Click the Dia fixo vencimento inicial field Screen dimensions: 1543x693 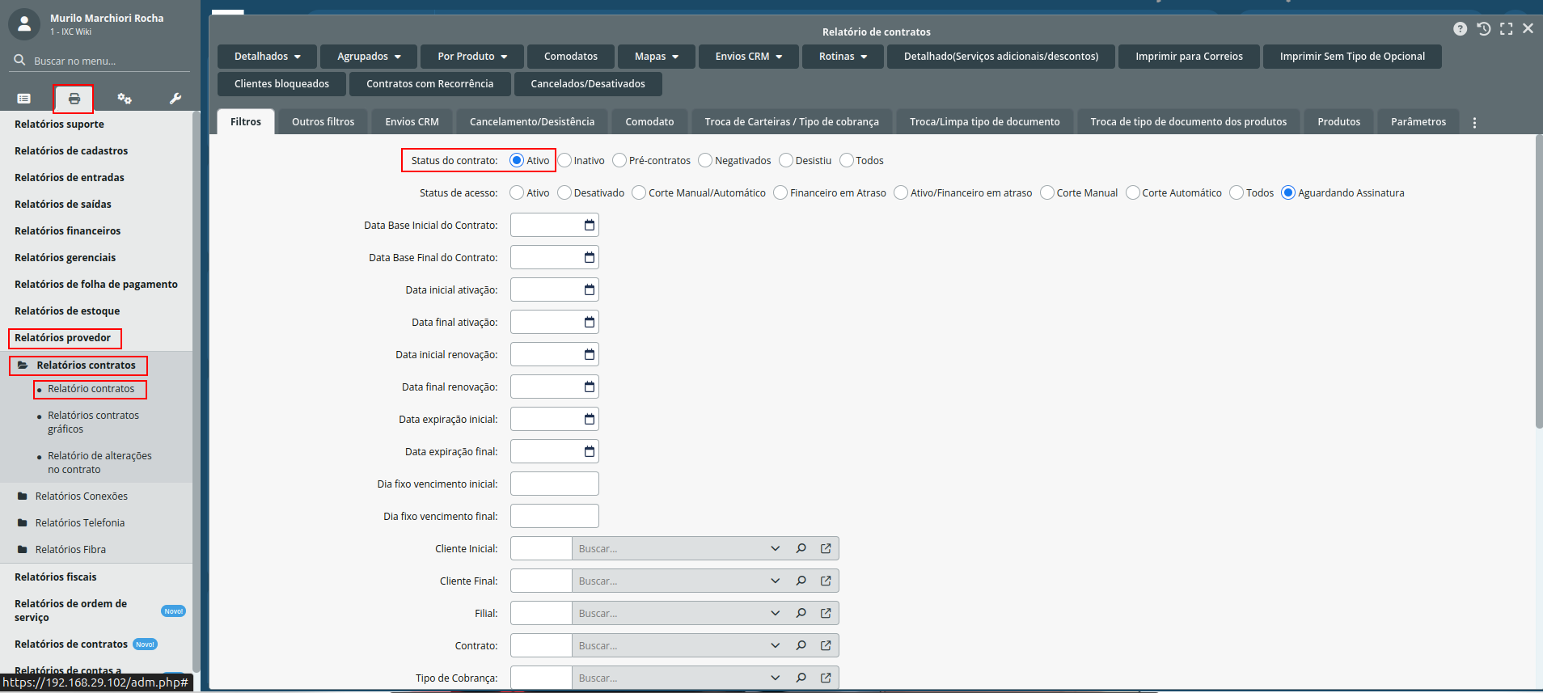[x=555, y=484]
